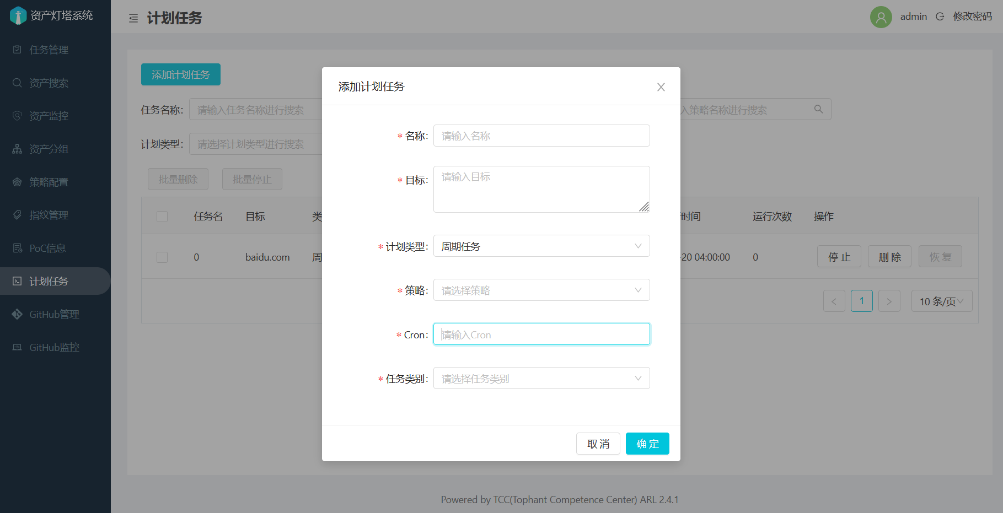
Task: Click 停止 for the baidu.com task
Action: tap(839, 256)
